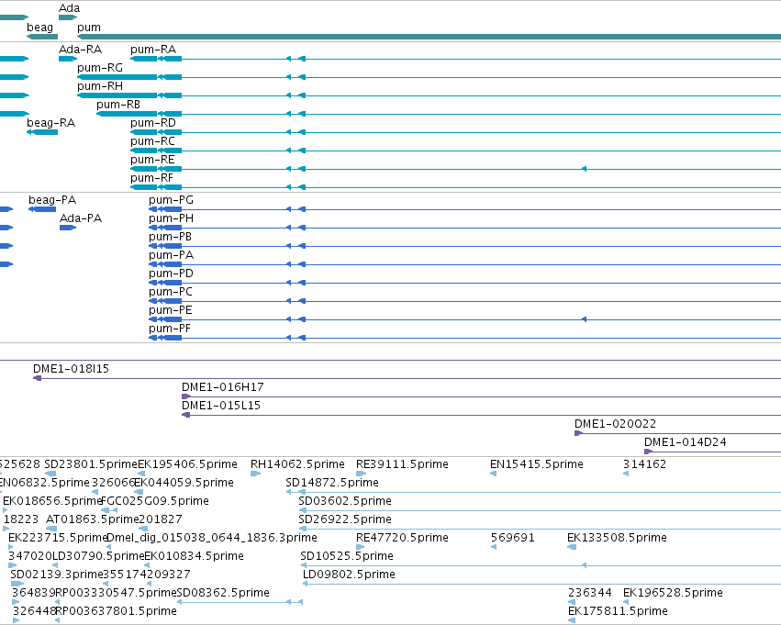This screenshot has width=781, height=625.
Task: Select pum-PG protein label
Action: (x=171, y=200)
